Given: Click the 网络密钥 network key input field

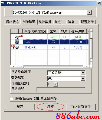Looking at the screenshot, I should pyautogui.click(x=61, y=90).
